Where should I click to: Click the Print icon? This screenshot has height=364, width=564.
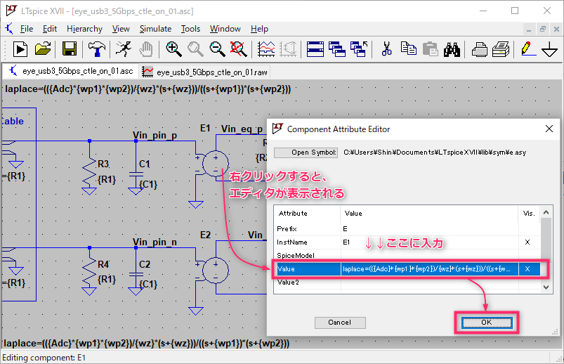pos(479,49)
